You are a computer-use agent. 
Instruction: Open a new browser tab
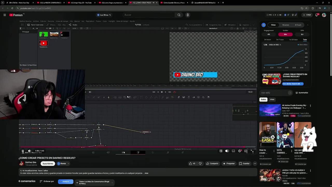[223, 3]
